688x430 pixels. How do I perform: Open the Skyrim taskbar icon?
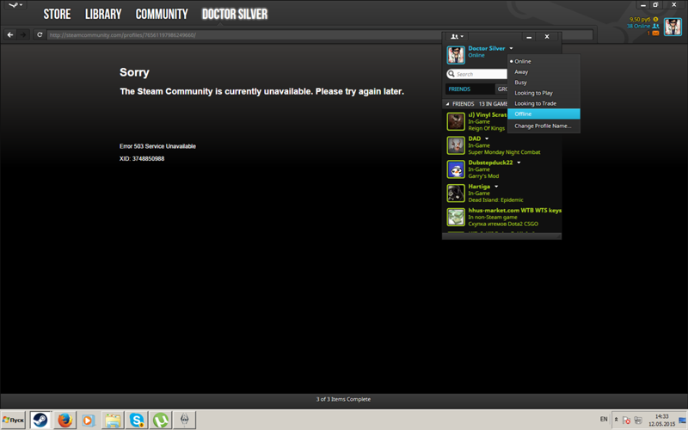(x=185, y=420)
